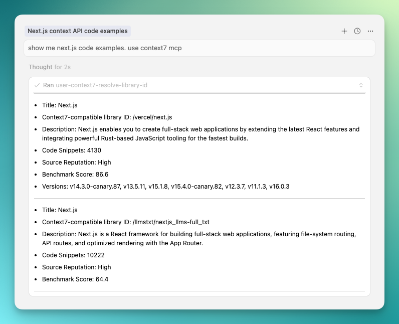Click the "Benchmark Score: 86.6" entry
This screenshot has height=324, width=399.
[x=75, y=175]
